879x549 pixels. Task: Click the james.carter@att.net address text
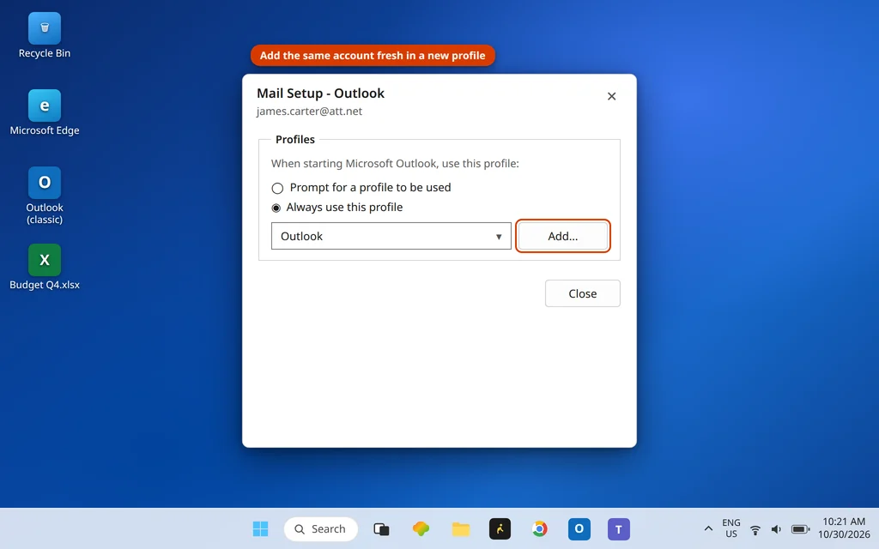[309, 111]
